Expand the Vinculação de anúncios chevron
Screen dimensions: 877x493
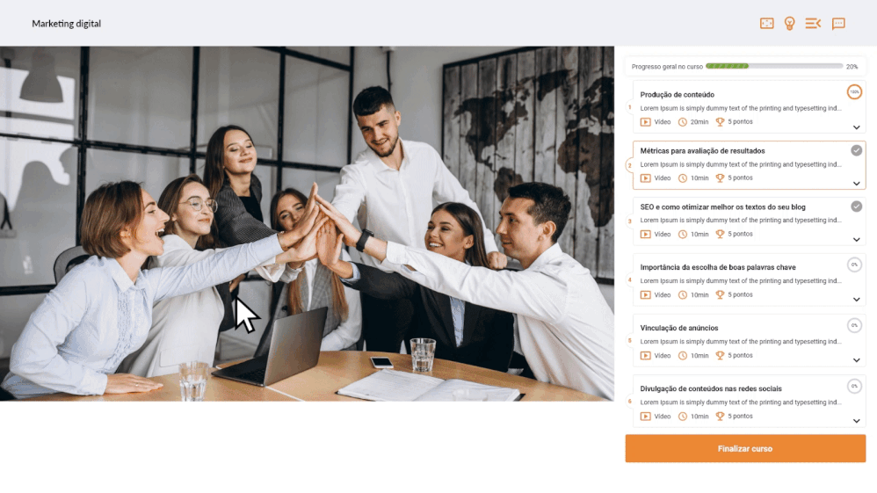pos(856,360)
